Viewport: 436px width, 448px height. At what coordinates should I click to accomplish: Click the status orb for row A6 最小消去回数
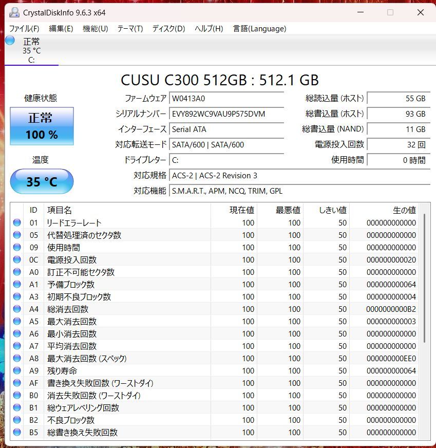click(17, 333)
